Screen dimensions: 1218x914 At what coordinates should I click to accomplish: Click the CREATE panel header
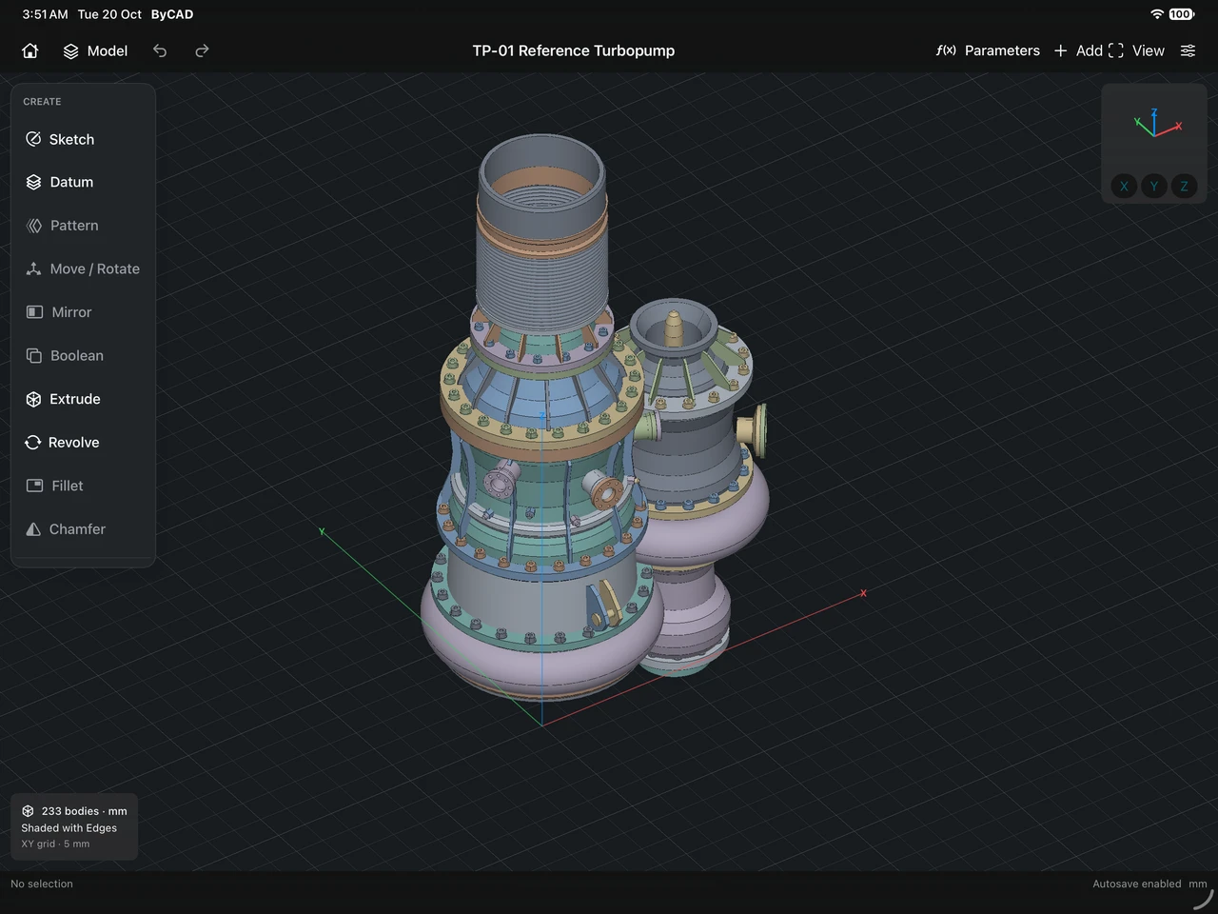pyautogui.click(x=42, y=102)
